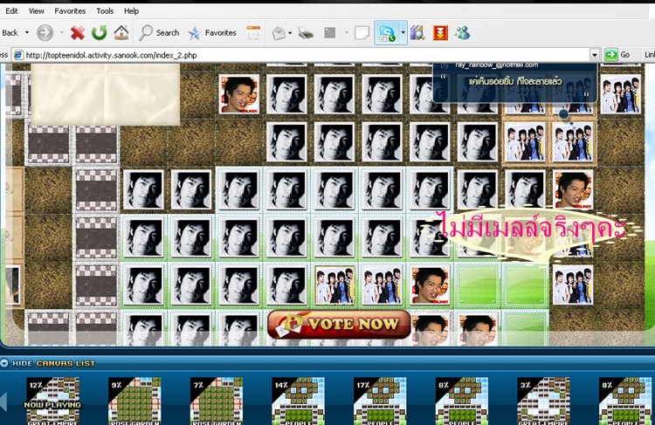Open the Edit menu
Image resolution: width=655 pixels, height=425 pixels.
[x=11, y=10]
